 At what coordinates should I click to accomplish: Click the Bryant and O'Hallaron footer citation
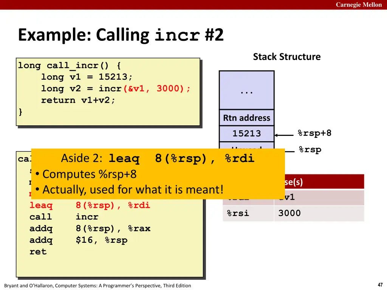(98, 285)
